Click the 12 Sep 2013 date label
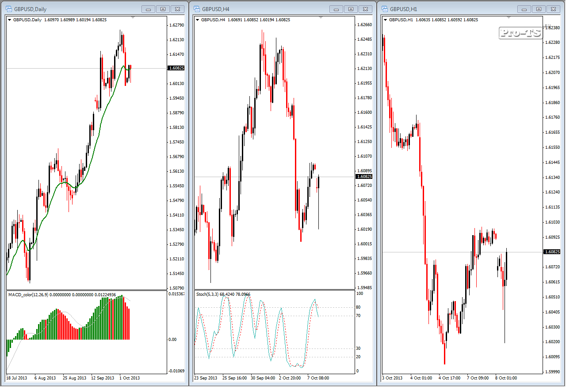The width and height of the screenshot is (566, 387). pyautogui.click(x=103, y=378)
